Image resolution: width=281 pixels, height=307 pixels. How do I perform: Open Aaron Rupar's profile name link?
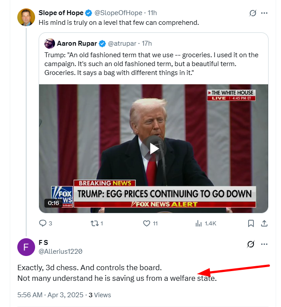click(x=77, y=43)
